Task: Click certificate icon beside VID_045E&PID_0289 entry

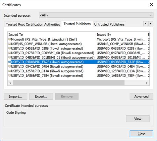Action: point(10,49)
